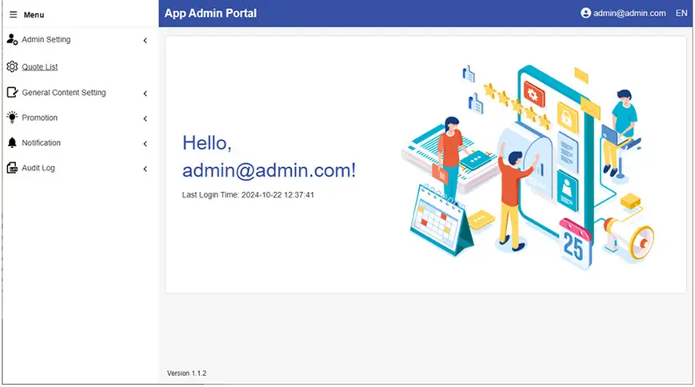Viewport: 695px width, 387px height.
Task: Expand the Audit Log chevron arrow
Action: click(145, 169)
